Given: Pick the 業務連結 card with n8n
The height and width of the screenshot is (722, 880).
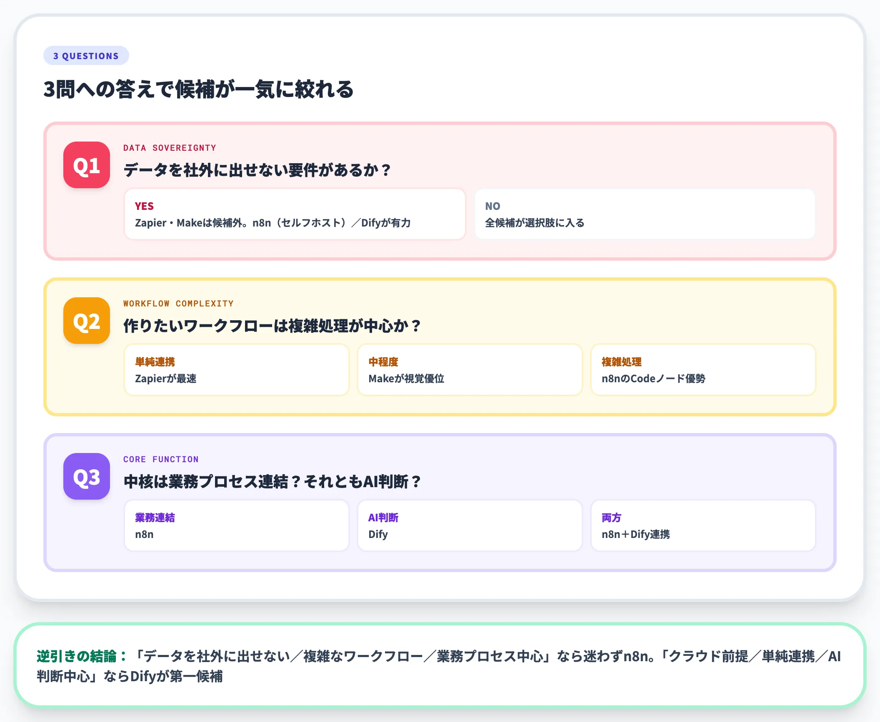Looking at the screenshot, I should [x=237, y=525].
